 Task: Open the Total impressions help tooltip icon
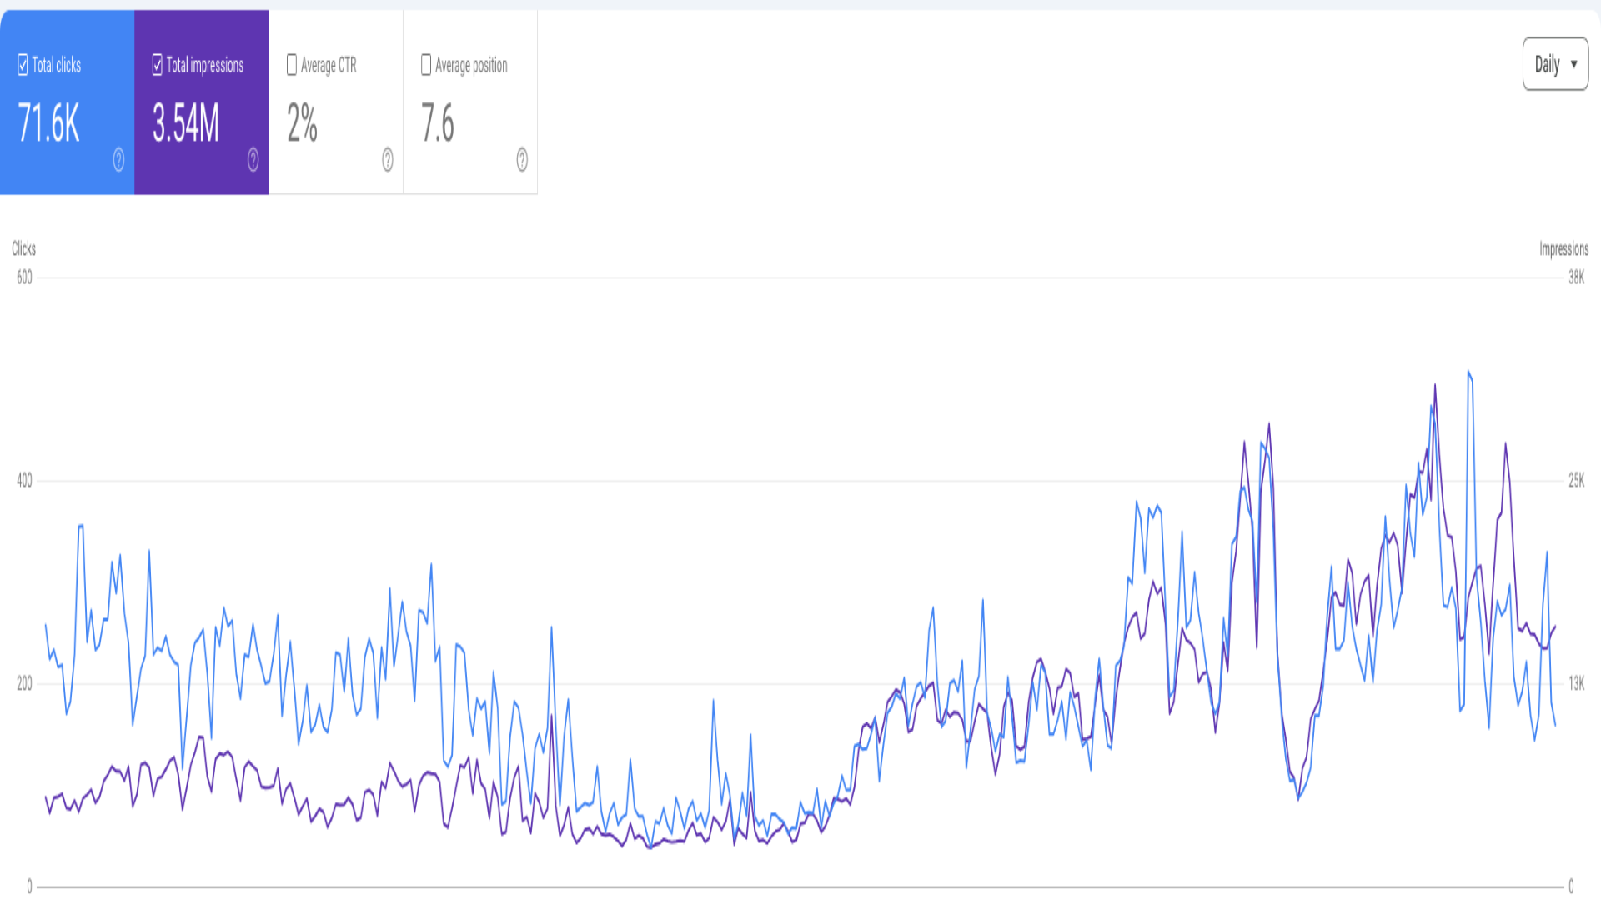click(253, 162)
